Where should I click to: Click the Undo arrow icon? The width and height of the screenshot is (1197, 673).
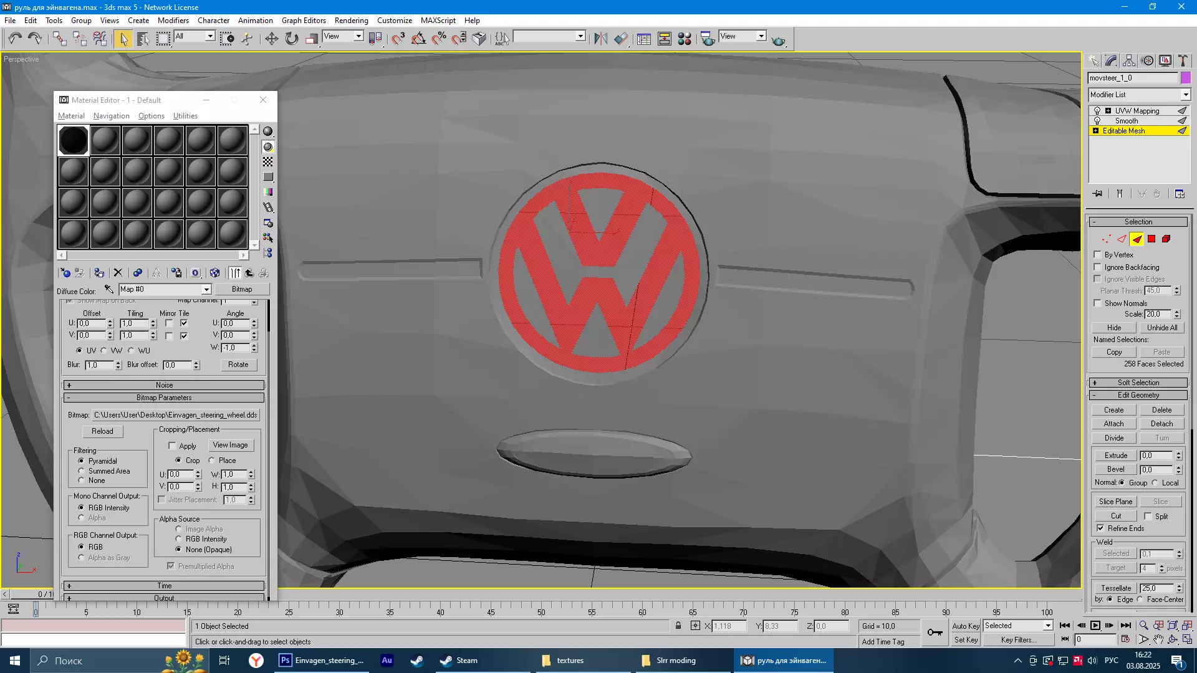point(14,39)
